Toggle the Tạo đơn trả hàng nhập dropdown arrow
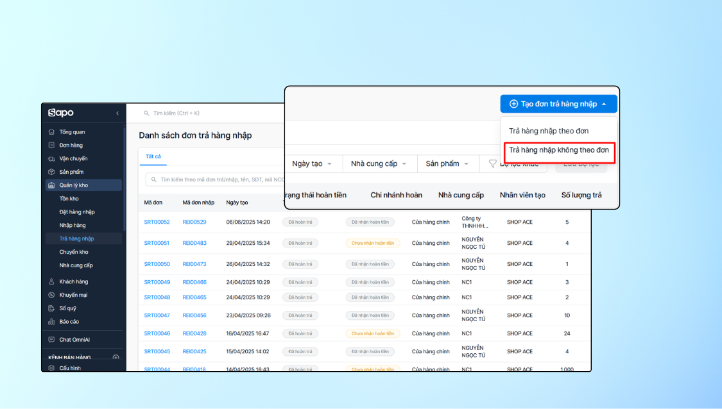Image resolution: width=722 pixels, height=409 pixels. click(604, 104)
